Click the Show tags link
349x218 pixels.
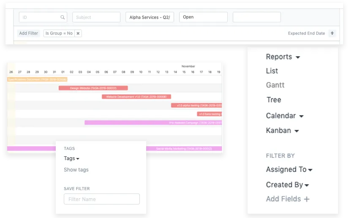coord(76,170)
